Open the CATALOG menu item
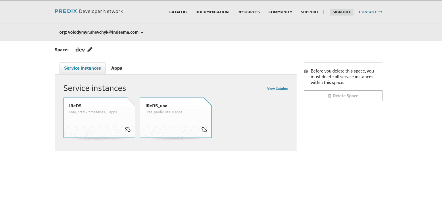This screenshot has height=223, width=442. point(178,12)
